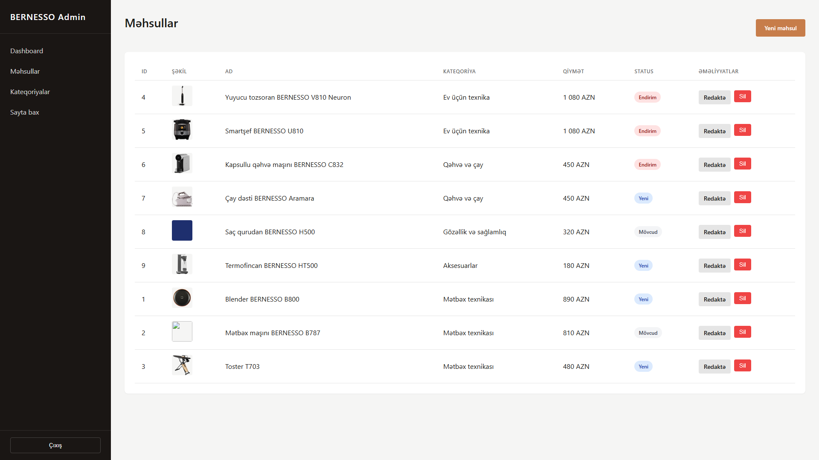Viewport: 819px width, 460px height.
Task: Click the product name Mətbəx maşını BERNESSO B787
Action: [273, 333]
